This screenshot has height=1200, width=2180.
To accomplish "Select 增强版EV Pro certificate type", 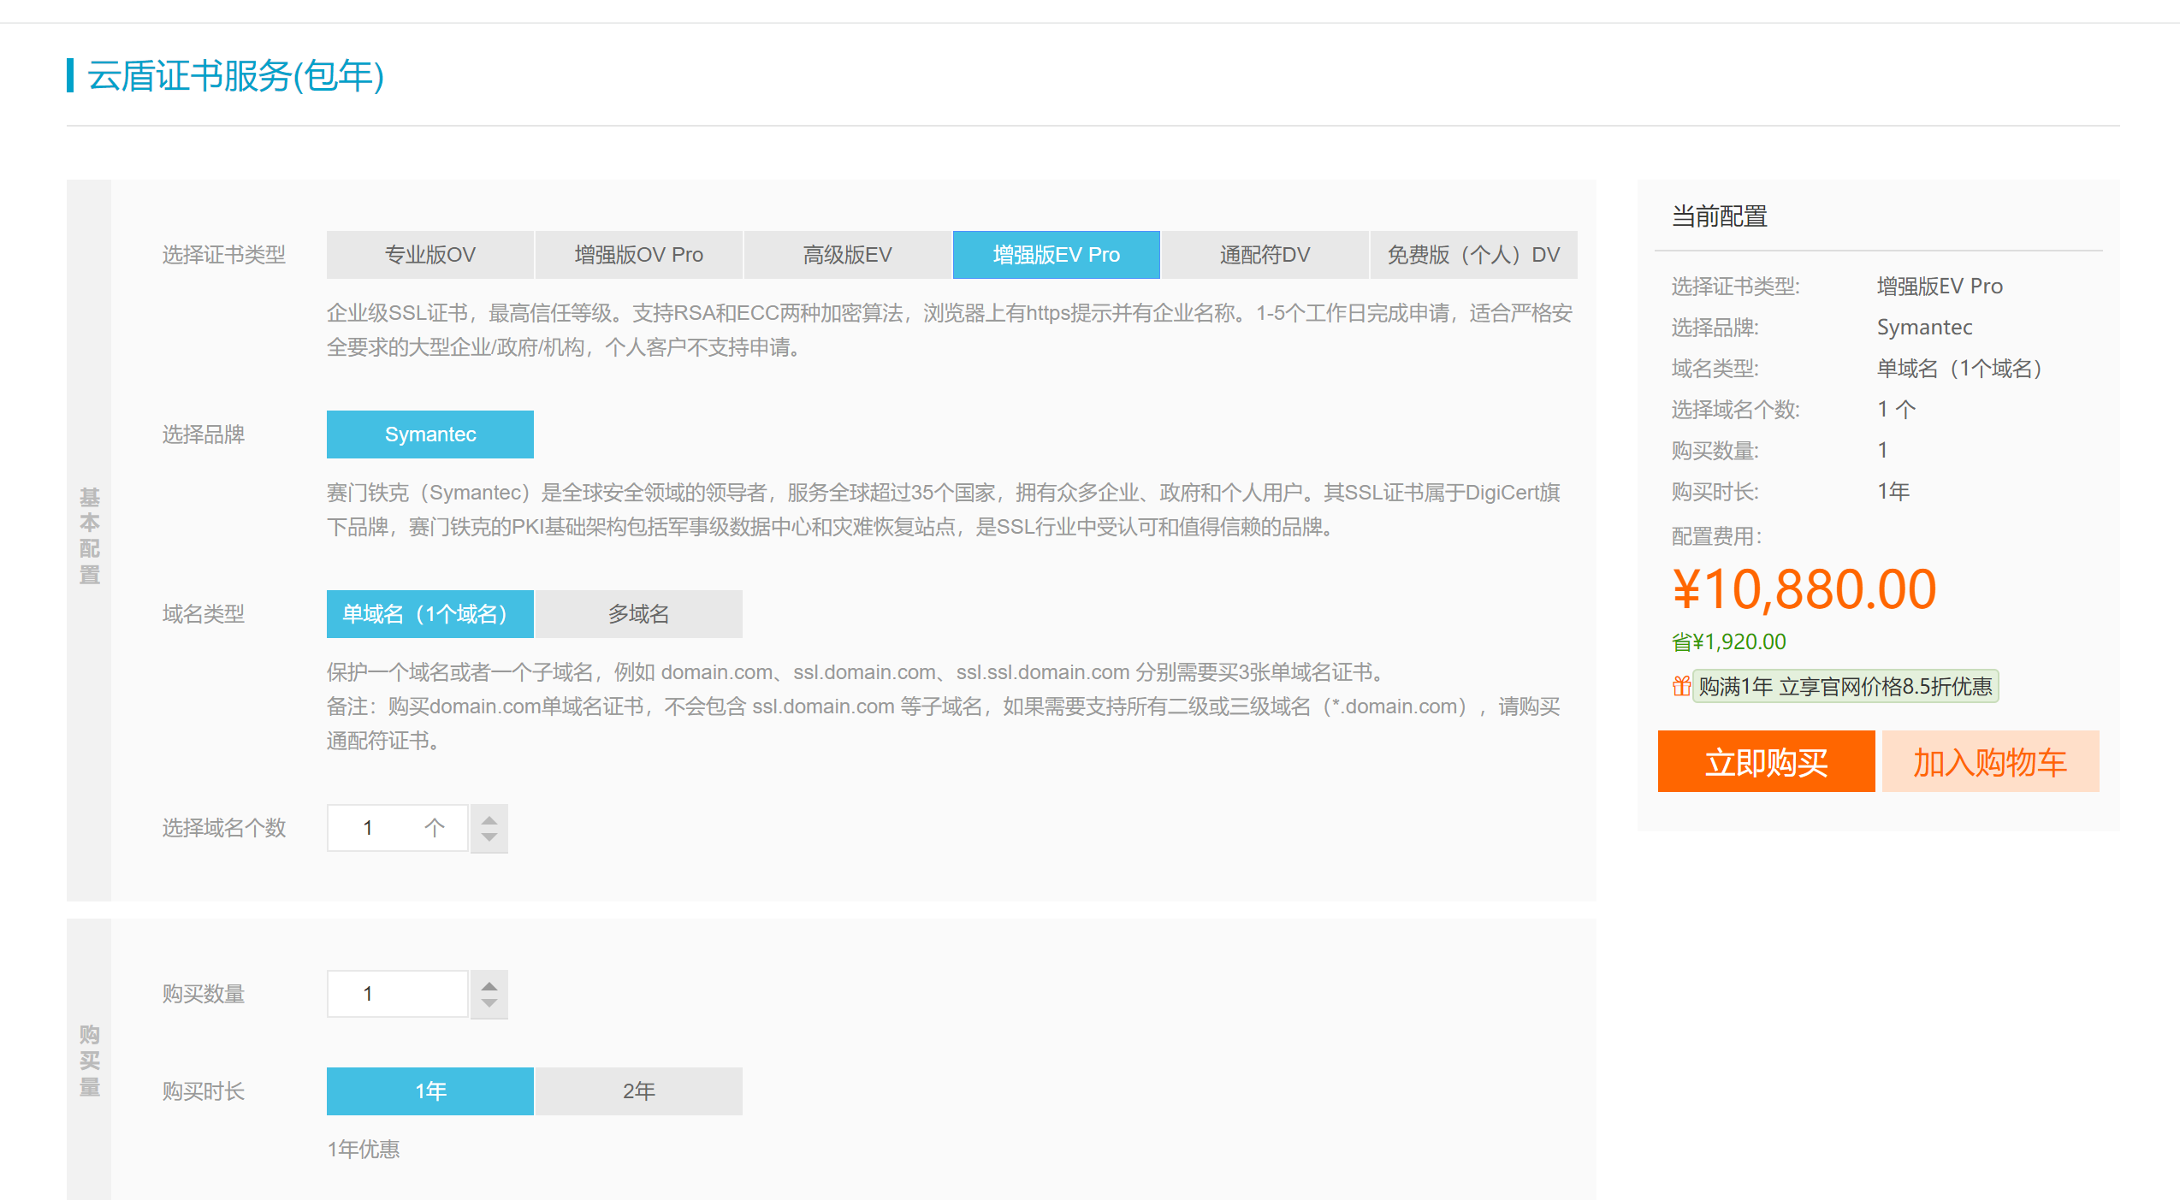I will pyautogui.click(x=1056, y=255).
